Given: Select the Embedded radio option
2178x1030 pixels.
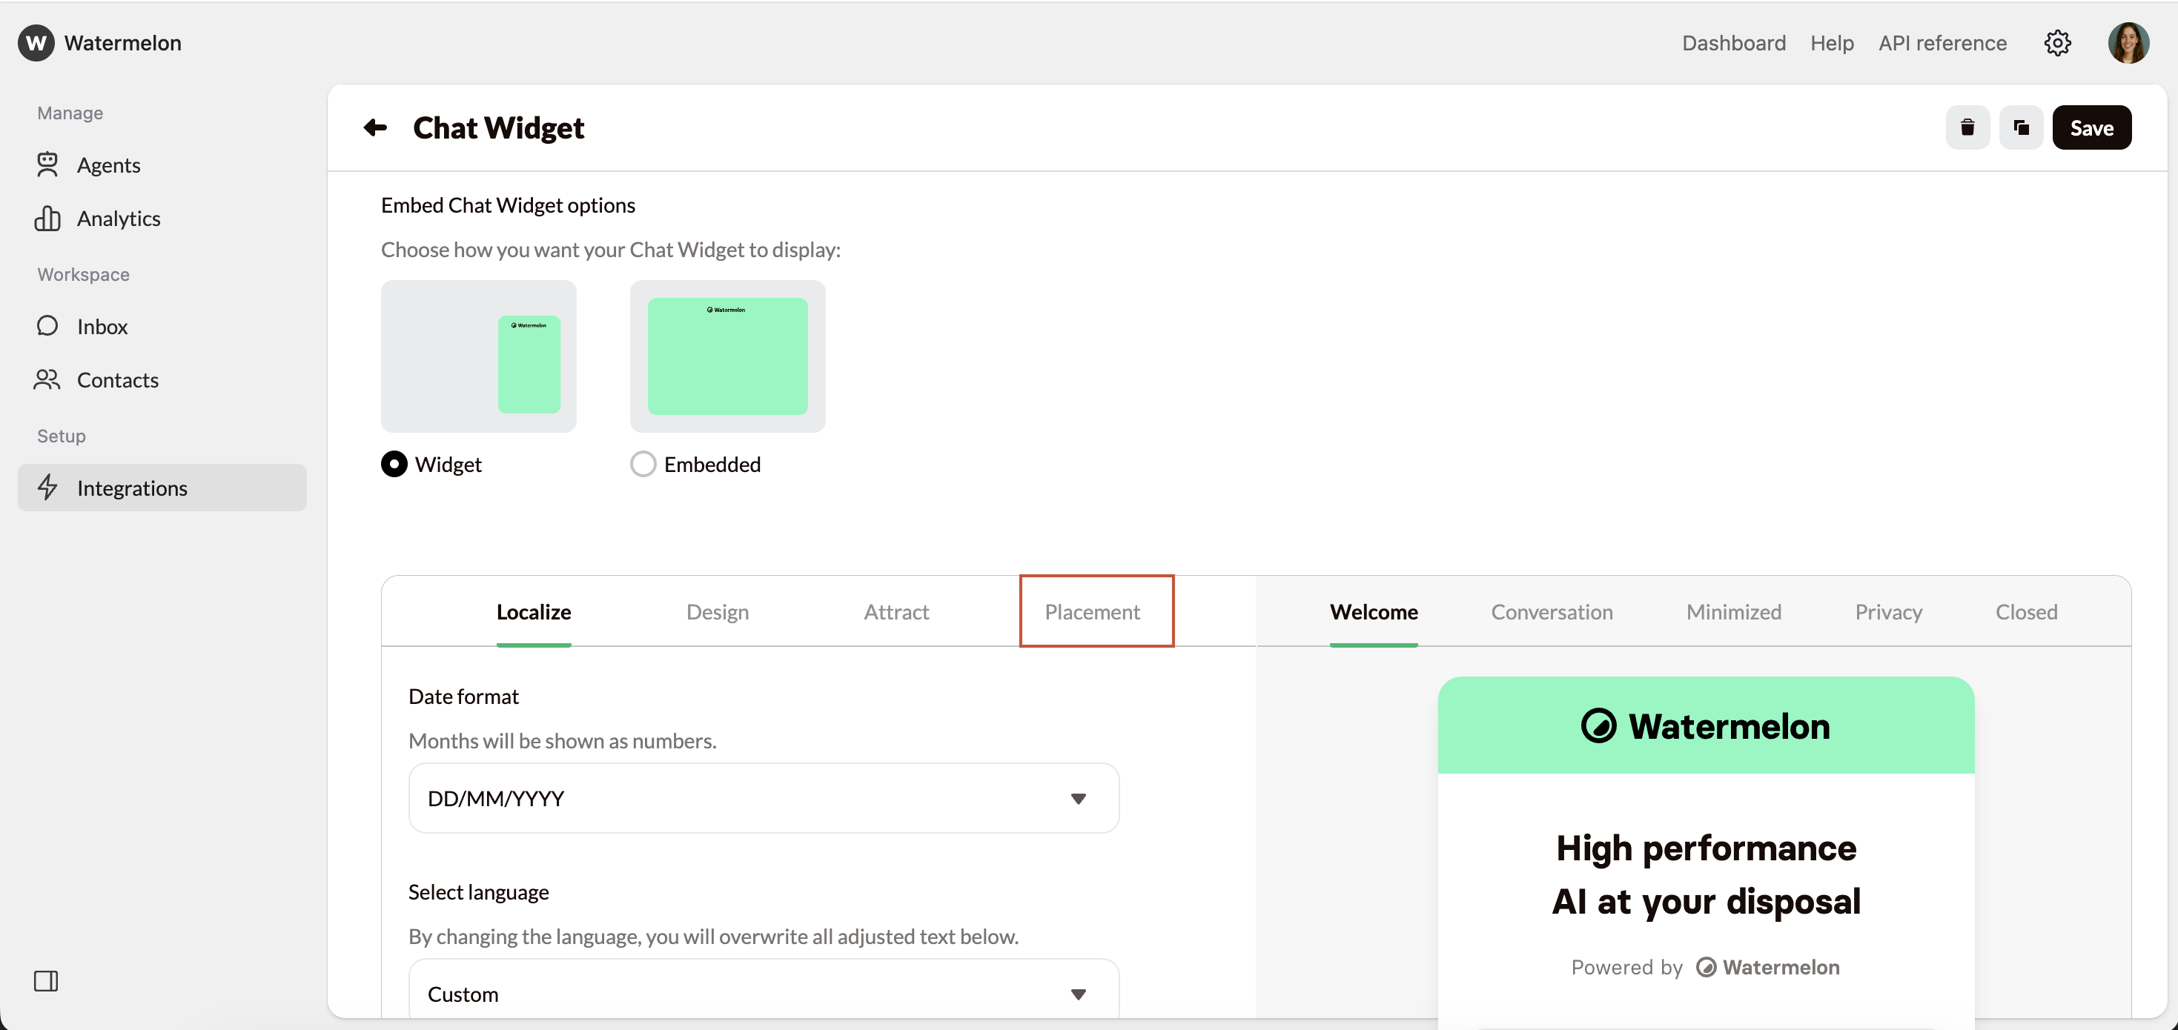Looking at the screenshot, I should click(x=643, y=464).
